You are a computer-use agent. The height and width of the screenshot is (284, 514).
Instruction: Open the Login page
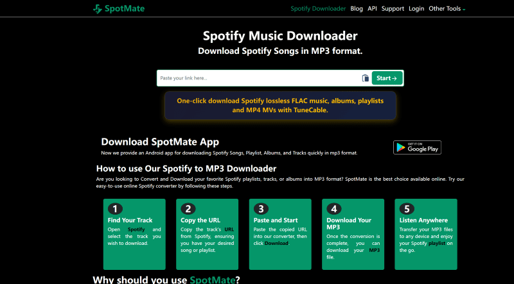pos(416,9)
